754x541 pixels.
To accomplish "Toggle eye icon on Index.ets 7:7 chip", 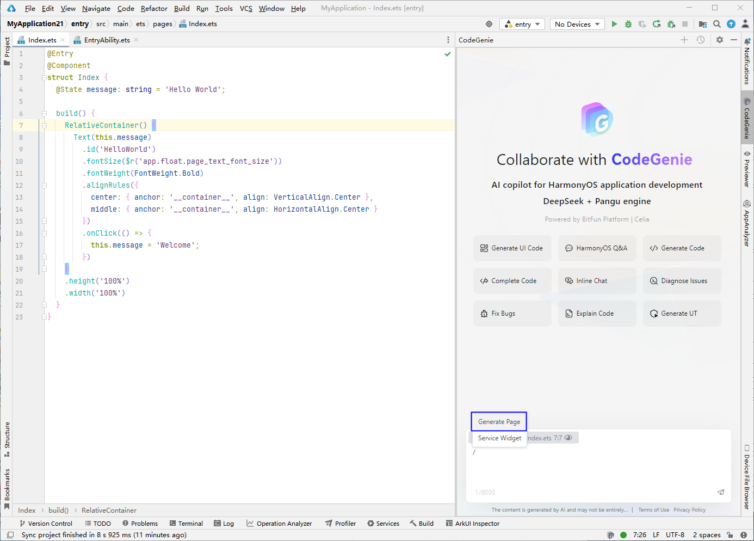I will [568, 438].
